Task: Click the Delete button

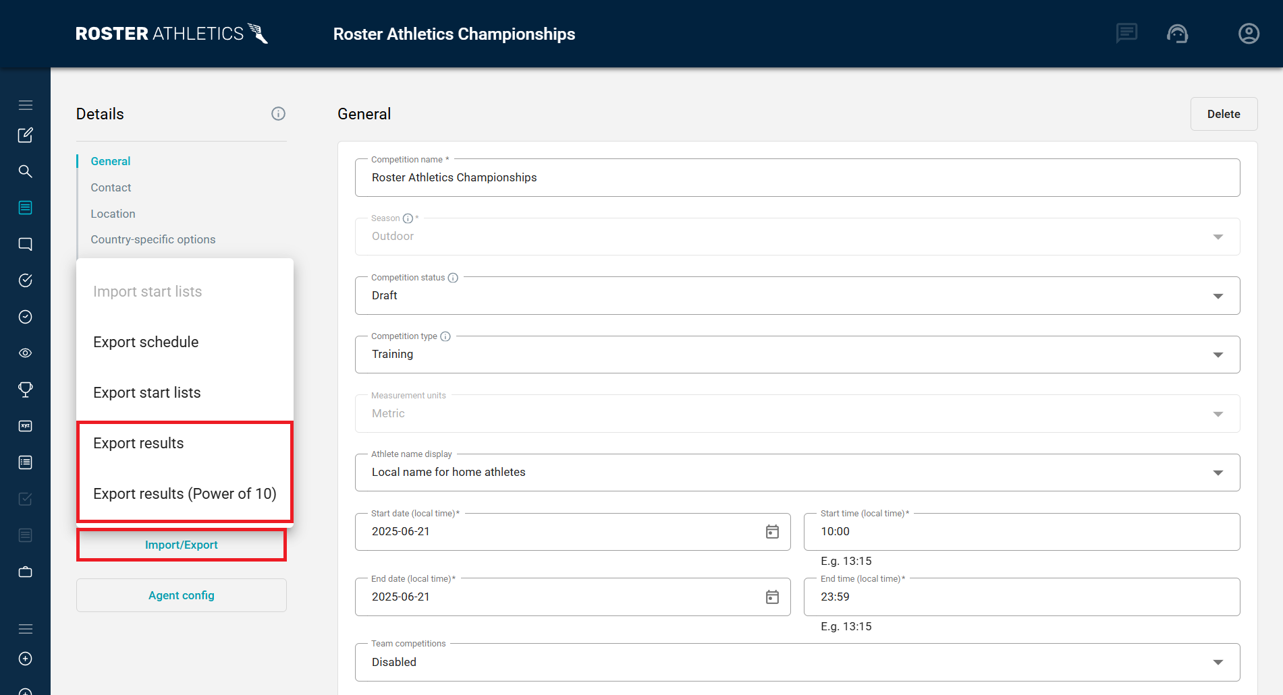Action: (1224, 114)
